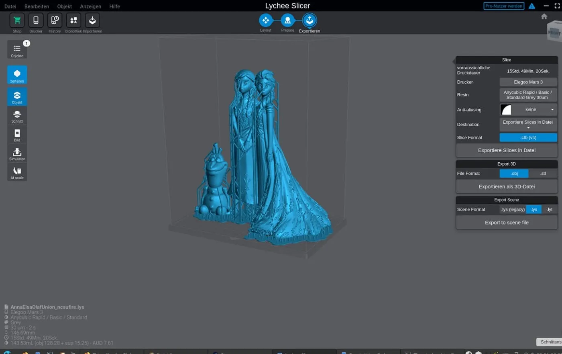Viewport: 562px width, 354px height.
Task: Open the Anzeigen menu
Action: click(x=90, y=6)
